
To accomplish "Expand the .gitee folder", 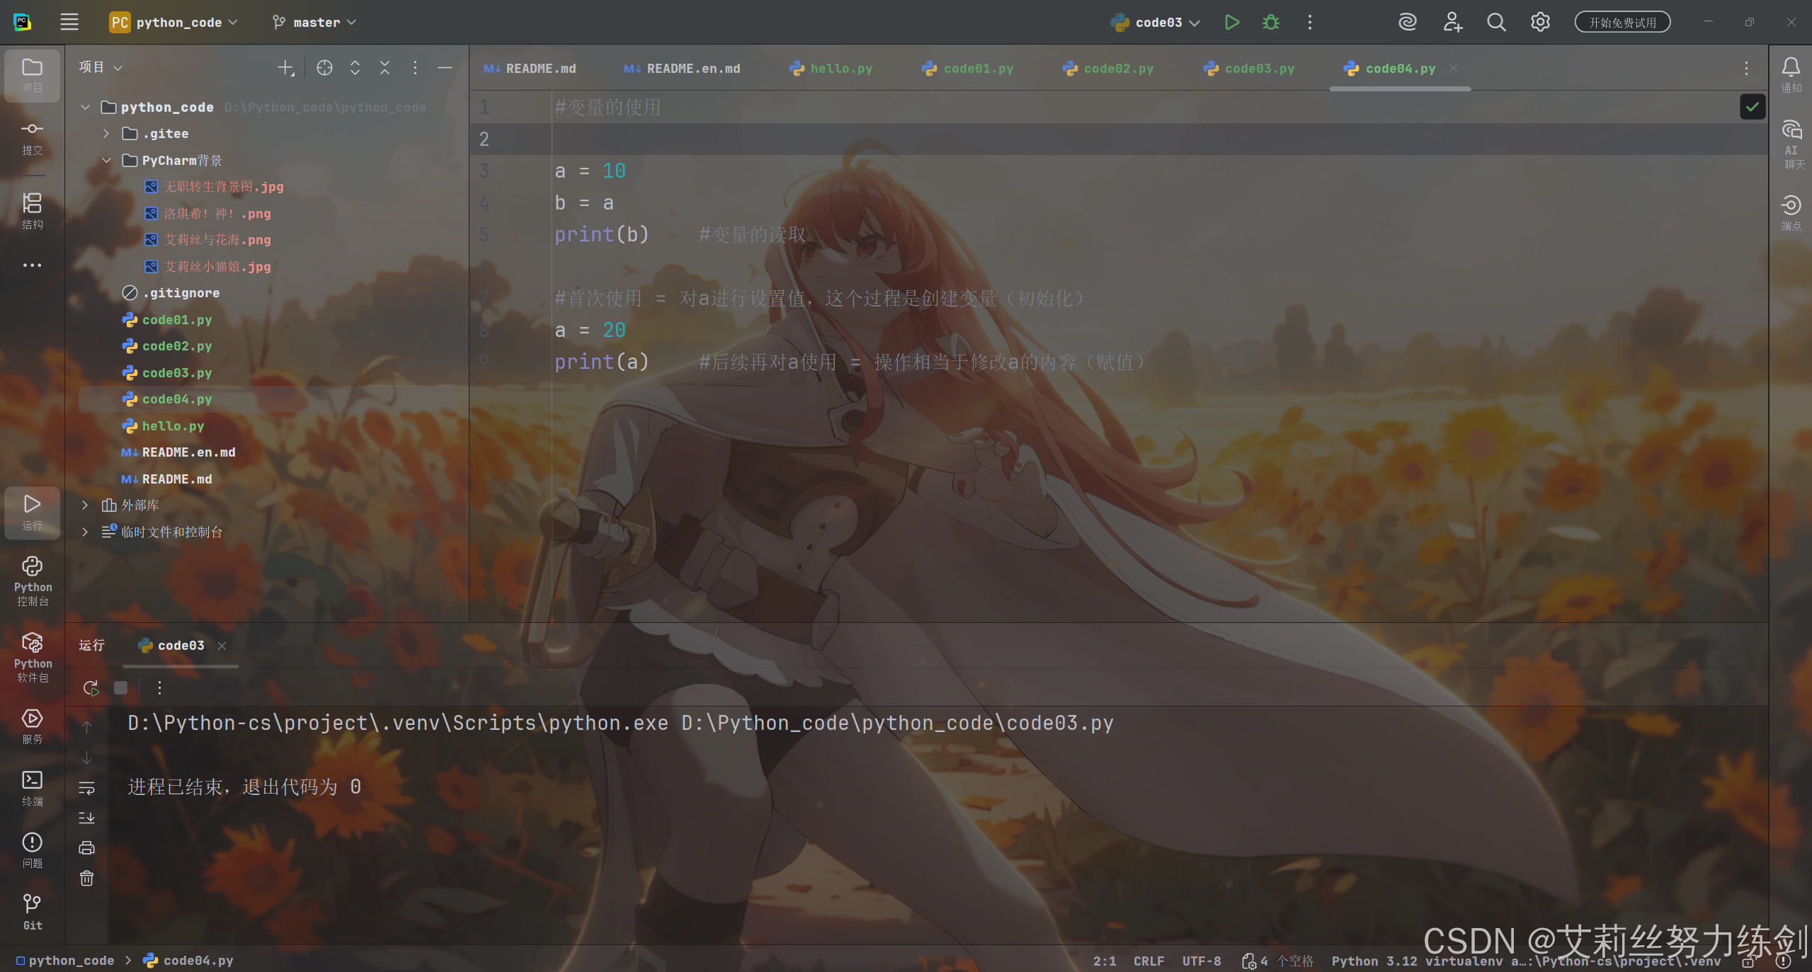I will click(106, 134).
